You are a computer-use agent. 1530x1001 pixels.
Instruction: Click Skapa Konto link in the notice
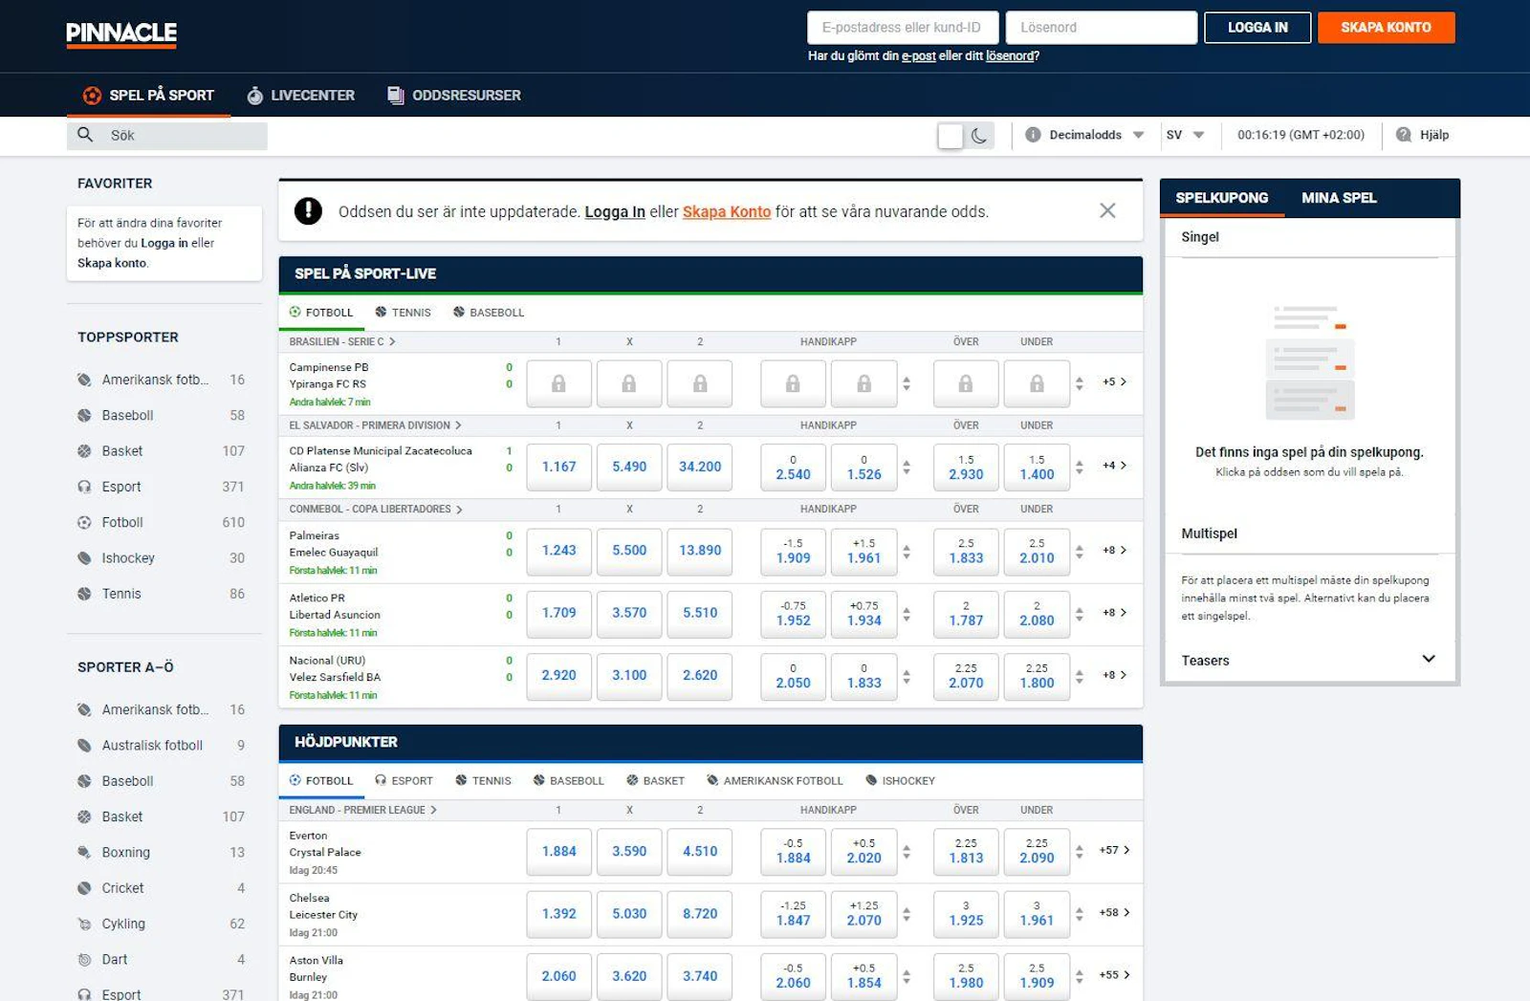(727, 211)
